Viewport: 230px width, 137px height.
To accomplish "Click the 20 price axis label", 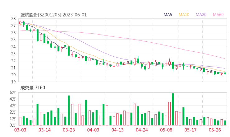I will [x=13, y=75].
